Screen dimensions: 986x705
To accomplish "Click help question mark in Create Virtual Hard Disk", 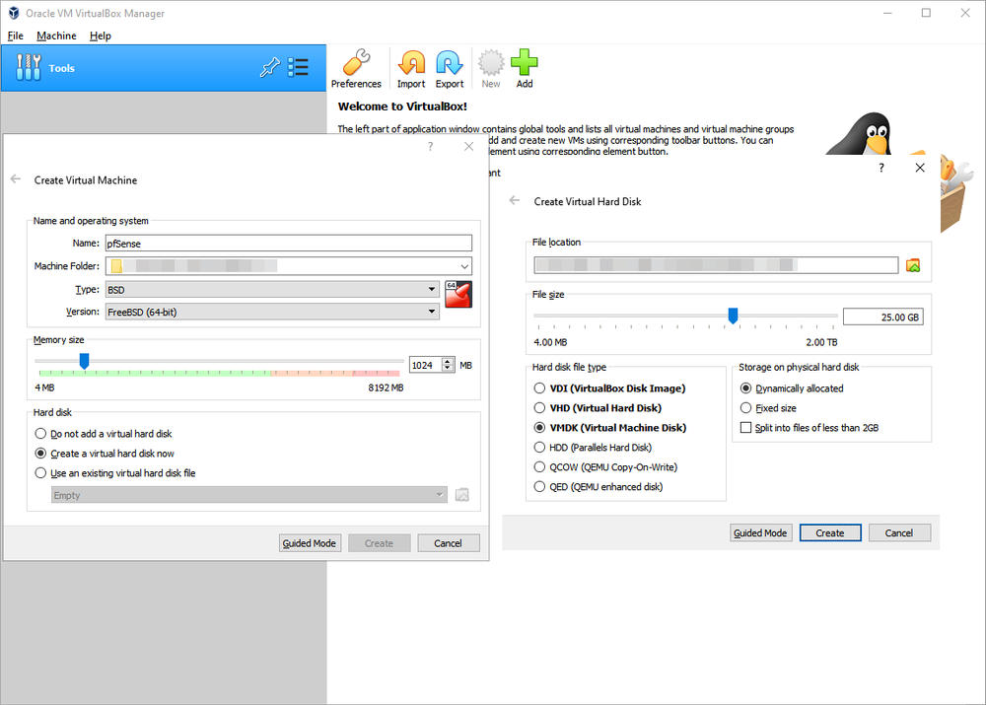I will [880, 168].
